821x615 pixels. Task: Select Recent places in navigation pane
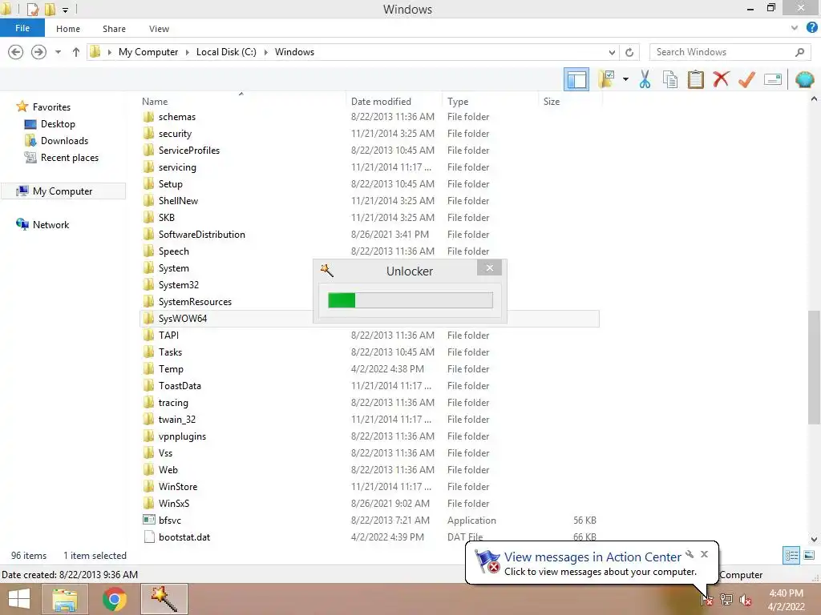click(x=69, y=158)
